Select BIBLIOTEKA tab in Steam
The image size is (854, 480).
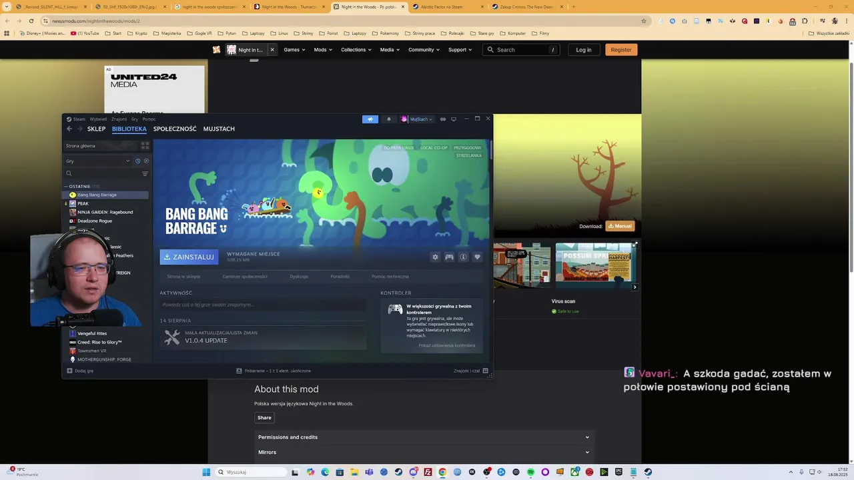coord(129,129)
